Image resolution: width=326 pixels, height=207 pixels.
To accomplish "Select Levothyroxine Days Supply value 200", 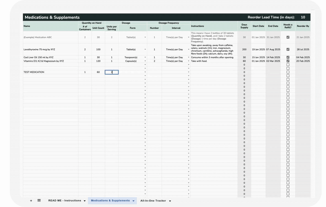I will coord(244,49).
